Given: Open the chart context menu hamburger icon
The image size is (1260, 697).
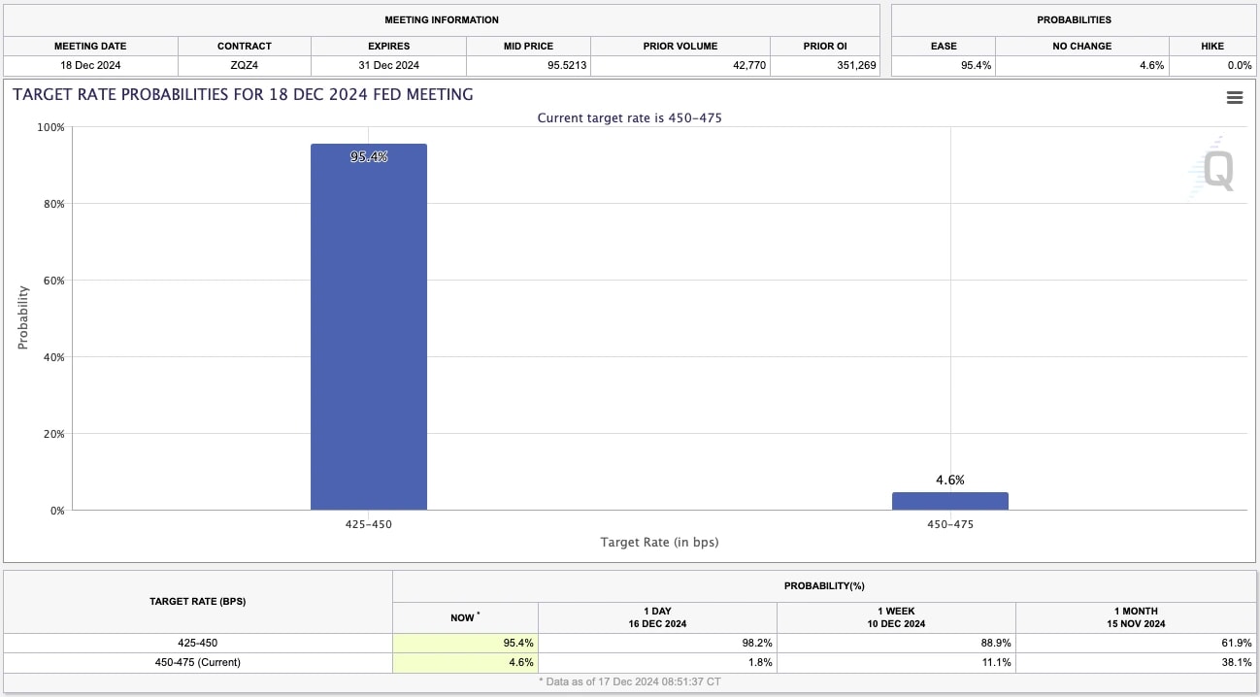Looking at the screenshot, I should pyautogui.click(x=1234, y=97).
